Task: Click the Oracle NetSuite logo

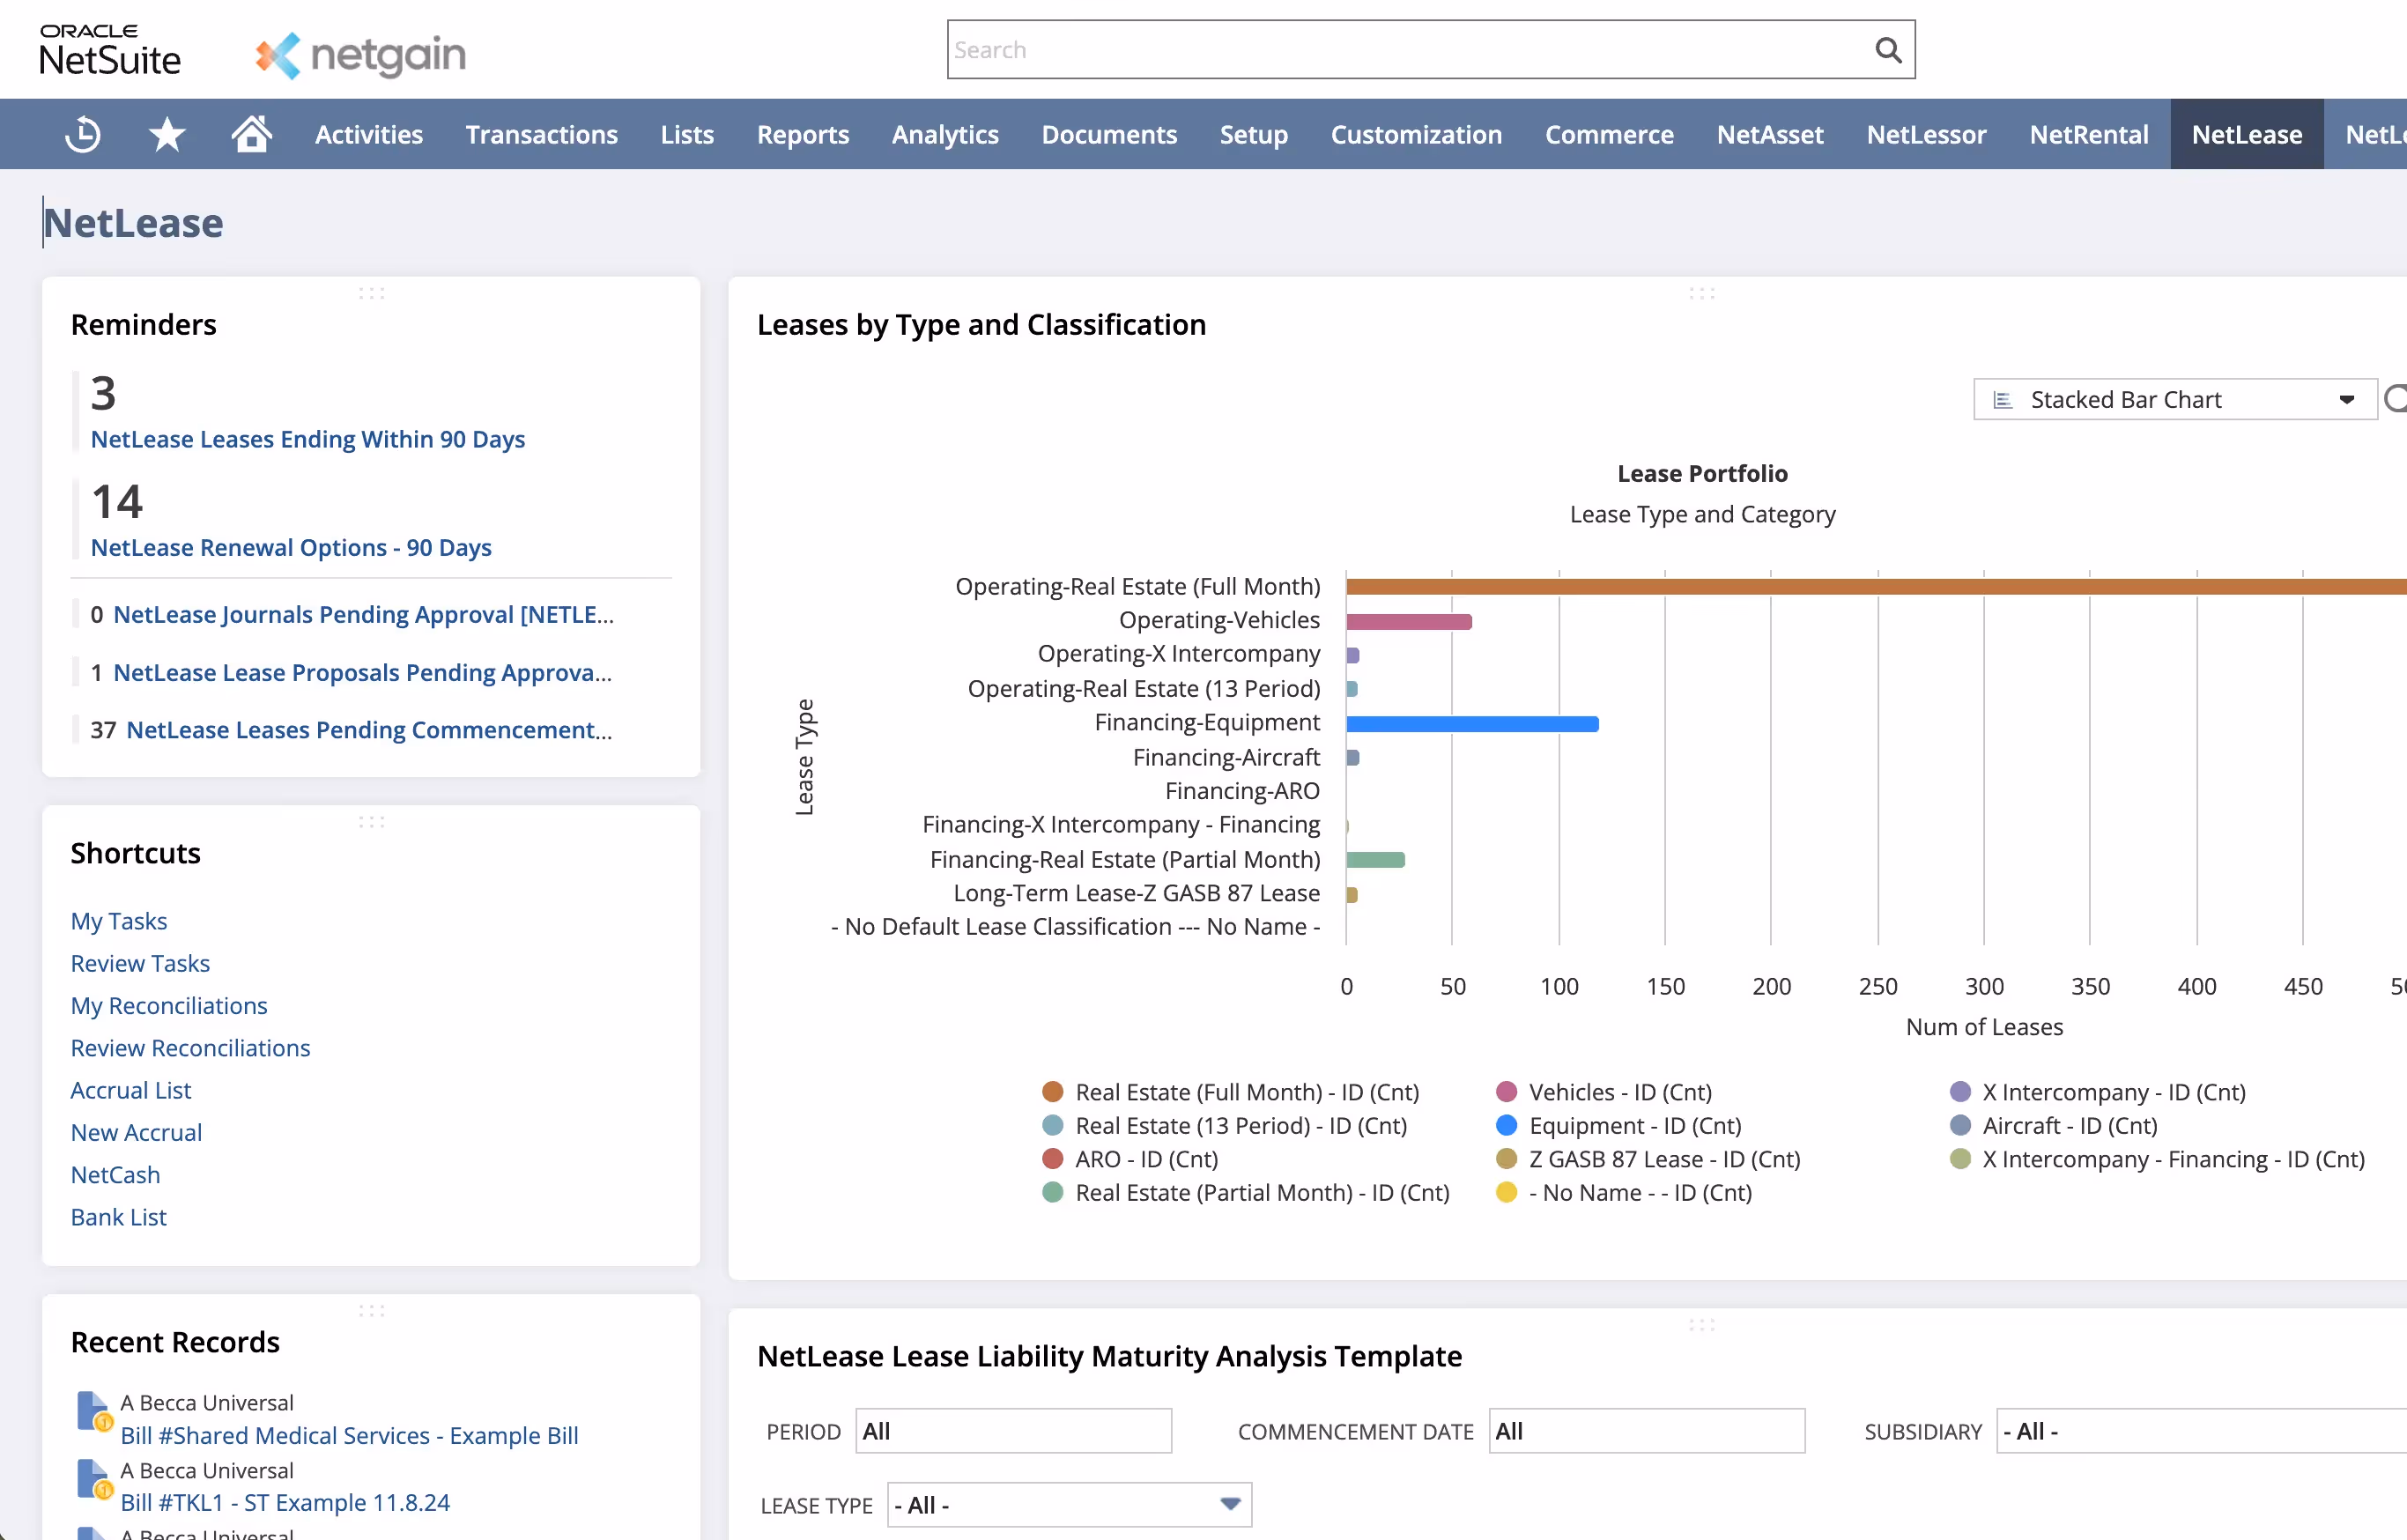Action: click(x=108, y=47)
